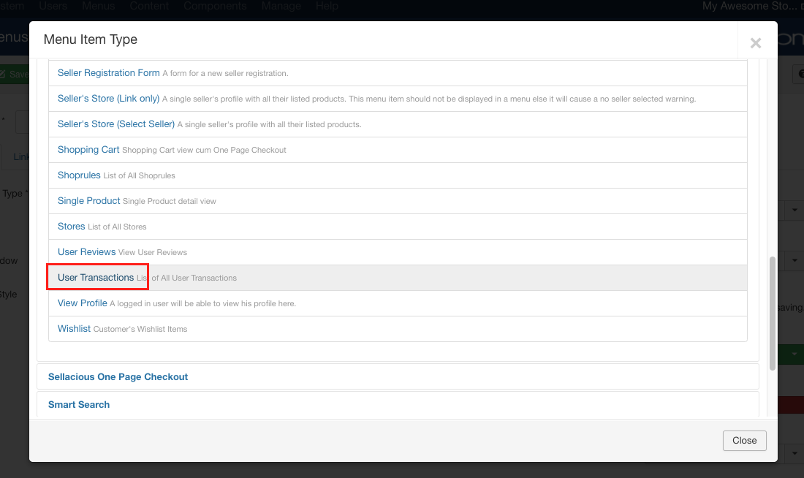This screenshot has height=478, width=804.
Task: Click the 'Menu Item Type' dialog title
Action: 90,39
